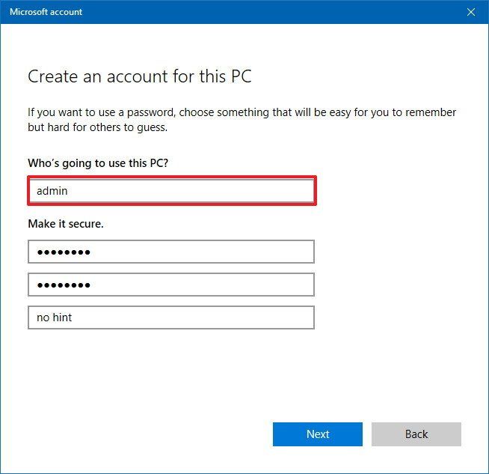Click the "Microsoft account" title bar text
This screenshot has width=489, height=474.
click(x=46, y=12)
